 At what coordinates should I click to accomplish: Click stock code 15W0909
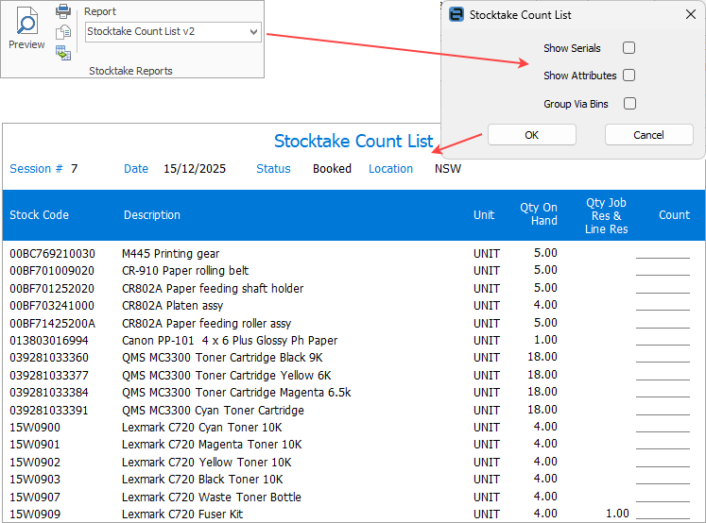click(35, 514)
